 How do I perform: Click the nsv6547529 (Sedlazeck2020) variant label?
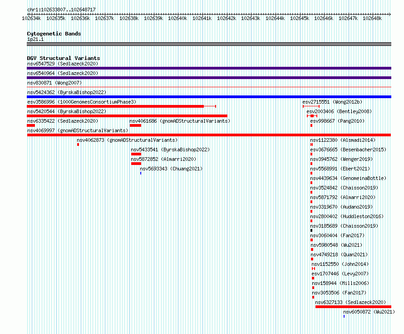click(63, 64)
